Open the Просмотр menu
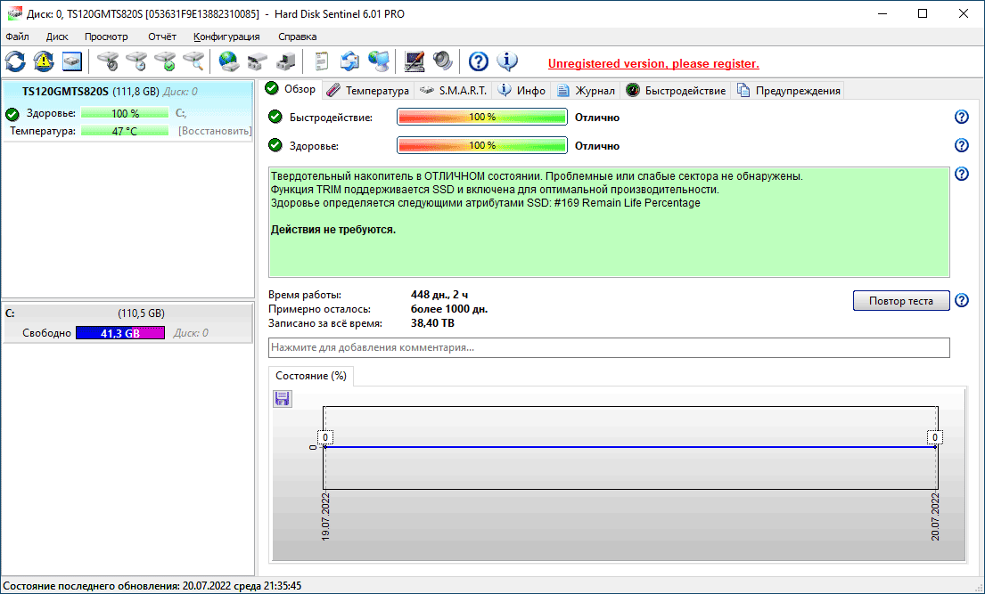This screenshot has width=985, height=594. (106, 37)
